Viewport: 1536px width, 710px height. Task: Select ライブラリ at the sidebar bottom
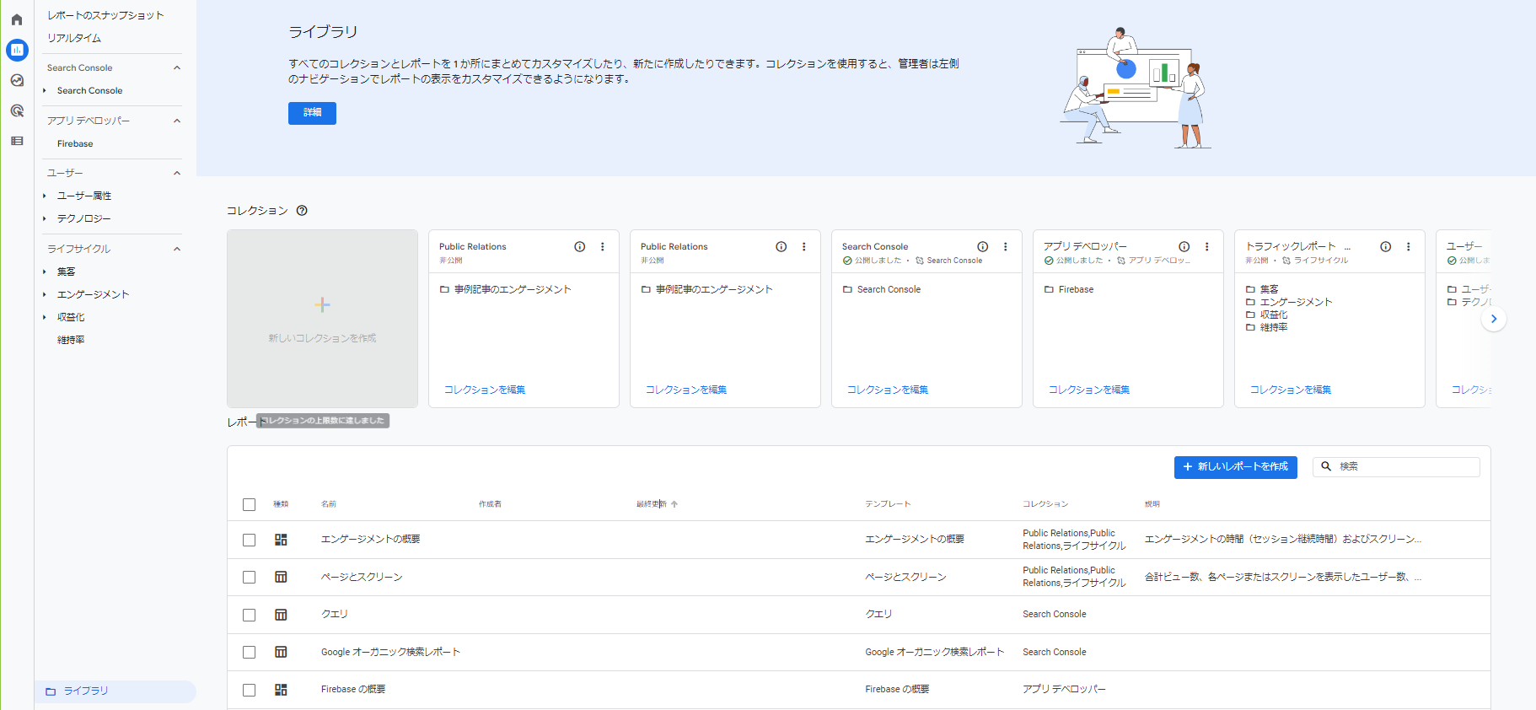pos(86,691)
